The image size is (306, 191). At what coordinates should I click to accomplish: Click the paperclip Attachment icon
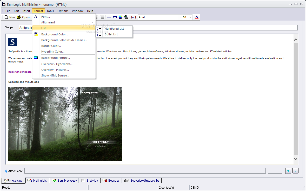(6, 171)
